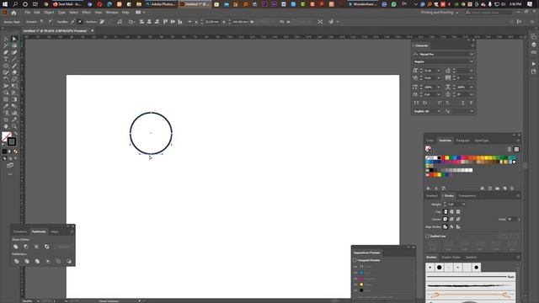Select the Hand tool
Image resolution: width=539 pixels, height=303 pixels.
(6, 126)
